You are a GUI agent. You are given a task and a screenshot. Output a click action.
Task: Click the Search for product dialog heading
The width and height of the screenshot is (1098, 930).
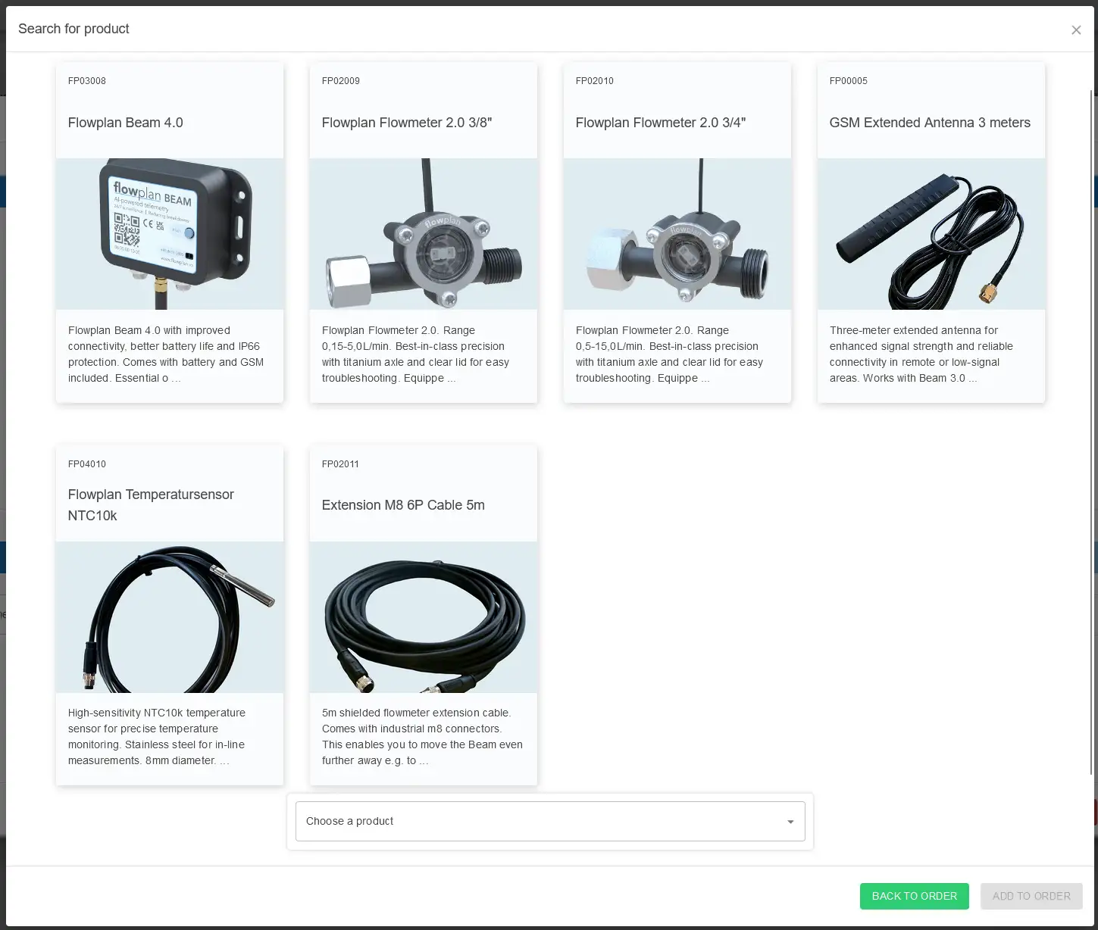coord(74,29)
